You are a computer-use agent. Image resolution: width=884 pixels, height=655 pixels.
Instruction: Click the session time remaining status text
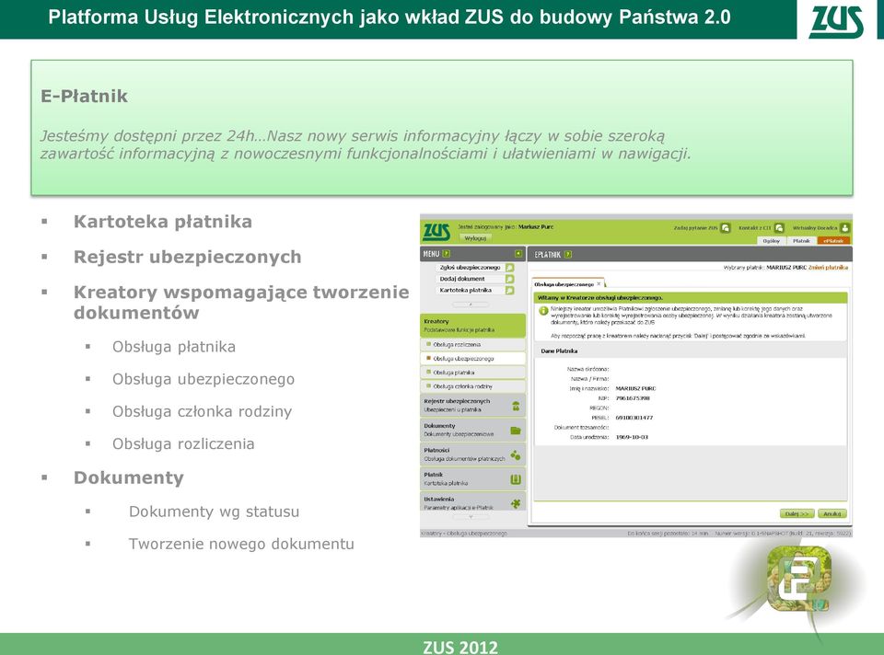(x=669, y=534)
